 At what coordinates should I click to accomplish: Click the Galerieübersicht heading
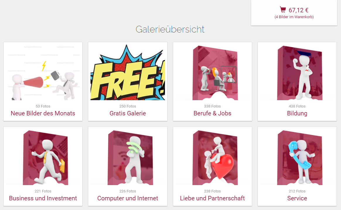(x=170, y=29)
